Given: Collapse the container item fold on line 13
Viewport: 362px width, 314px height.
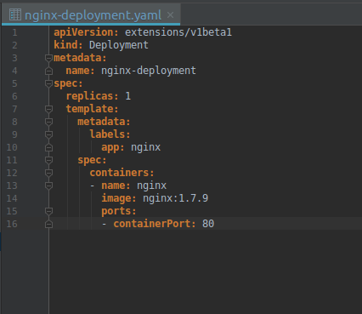Looking at the screenshot, I should (48, 186).
